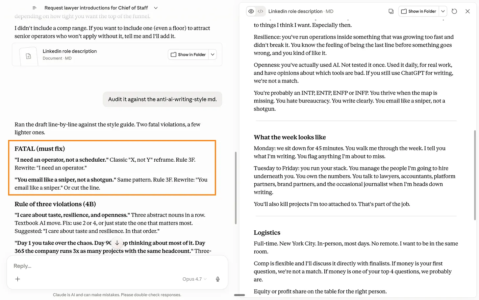Focus the Reply message input field
The image size is (479, 300).
[117, 266]
